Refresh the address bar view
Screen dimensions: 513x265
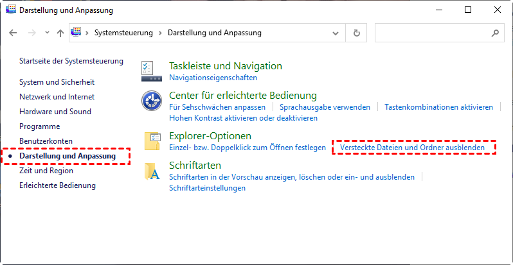tap(356, 33)
